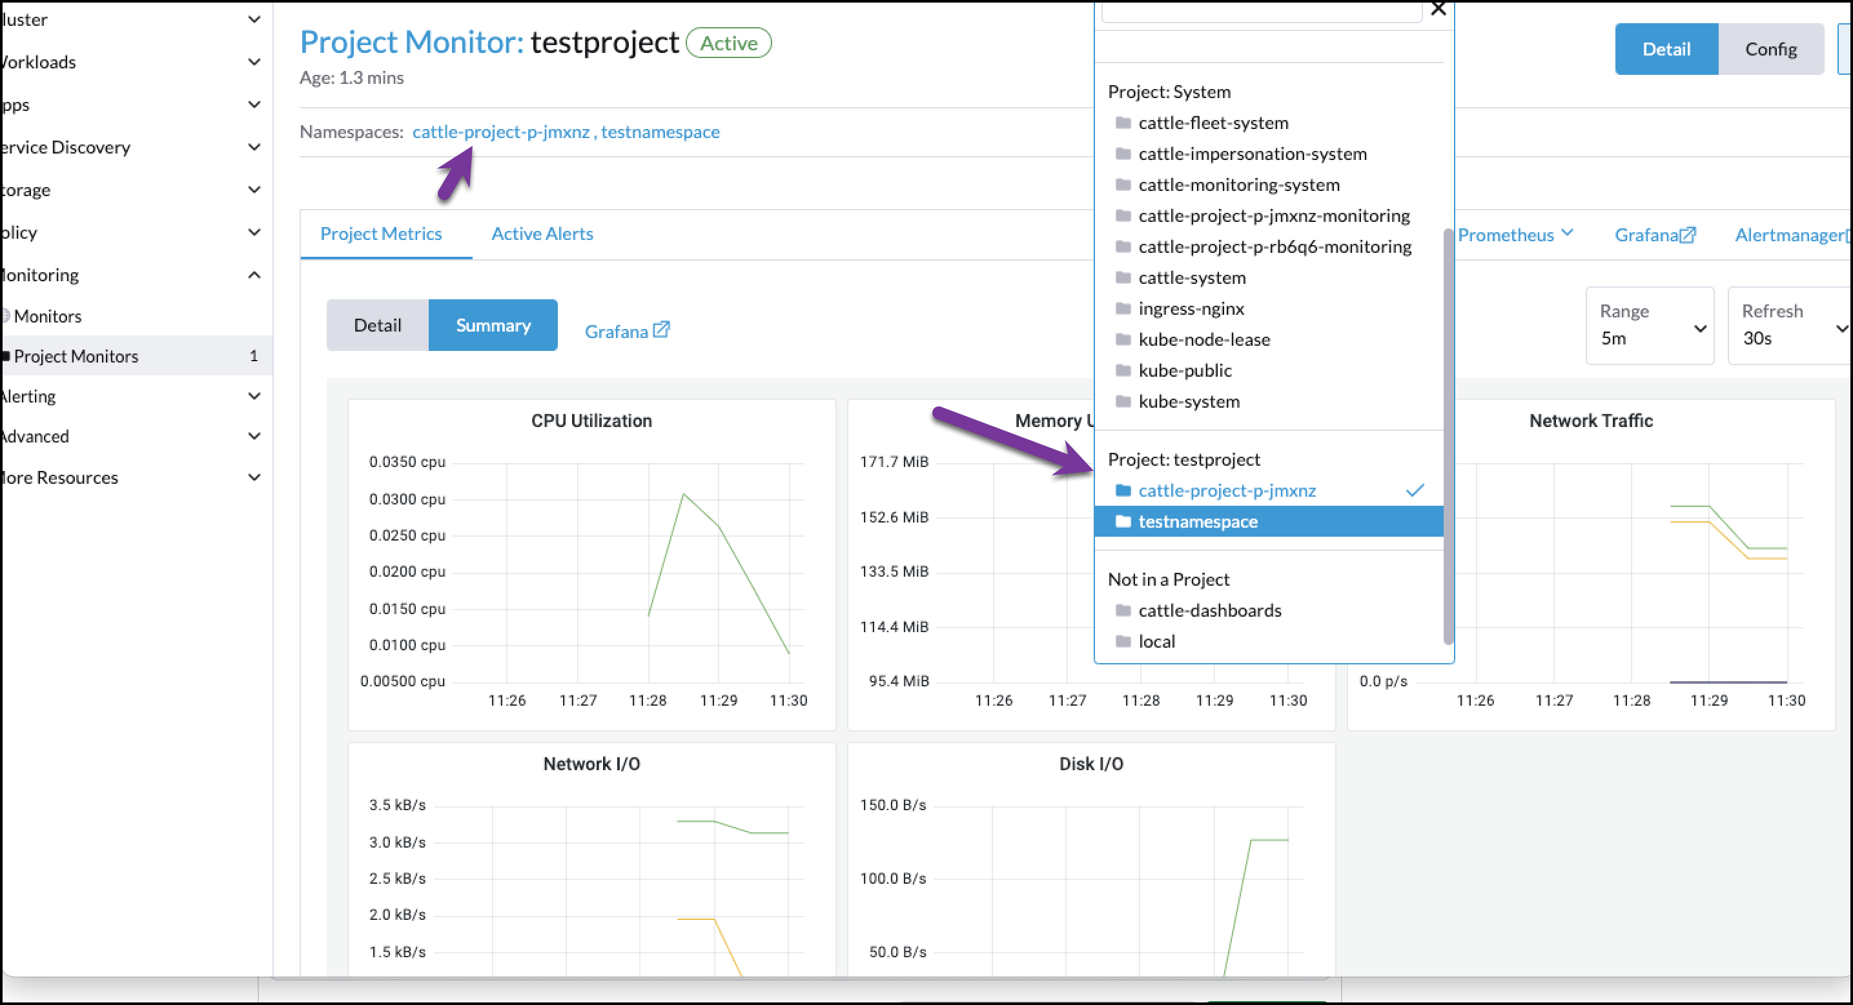The width and height of the screenshot is (1853, 1005).
Task: Switch to the Active Alerts tab
Action: pos(542,233)
